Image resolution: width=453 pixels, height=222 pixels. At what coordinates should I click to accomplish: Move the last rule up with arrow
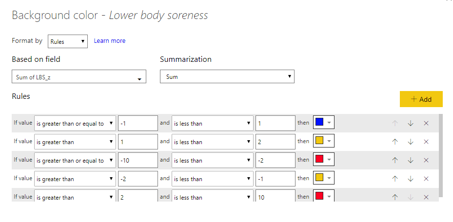394,197
